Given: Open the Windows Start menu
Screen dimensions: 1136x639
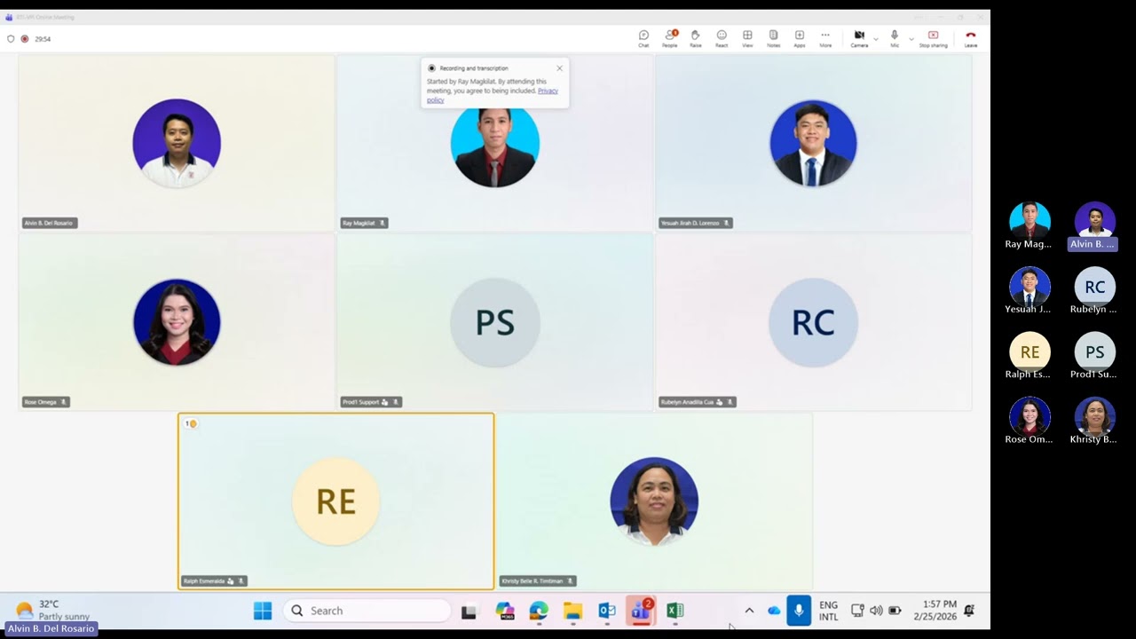Looking at the screenshot, I should coord(263,611).
